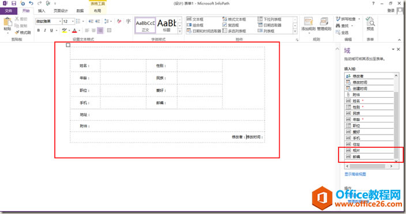Click Show advanced view (显示高级视图) link
Screen dimensions: 406x214
click(355, 174)
